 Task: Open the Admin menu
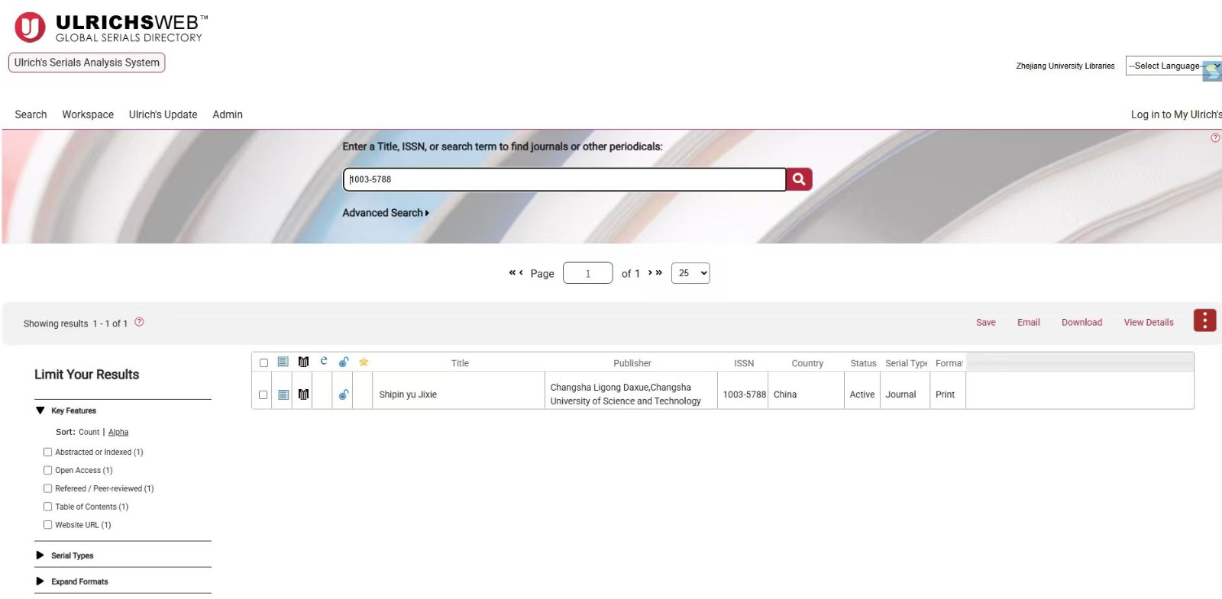click(228, 114)
